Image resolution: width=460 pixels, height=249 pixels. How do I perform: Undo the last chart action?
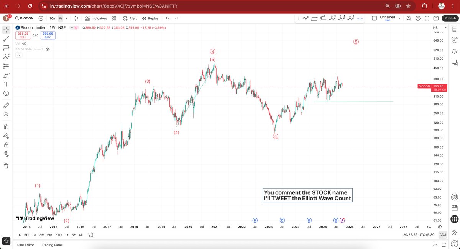[x=168, y=18]
